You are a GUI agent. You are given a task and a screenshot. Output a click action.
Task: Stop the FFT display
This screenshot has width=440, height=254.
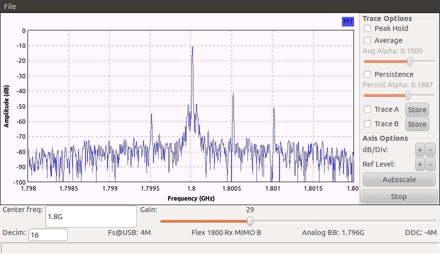[x=398, y=197]
